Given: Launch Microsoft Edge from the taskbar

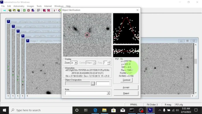Looking at the screenshot, I should pyautogui.click(x=95, y=110).
